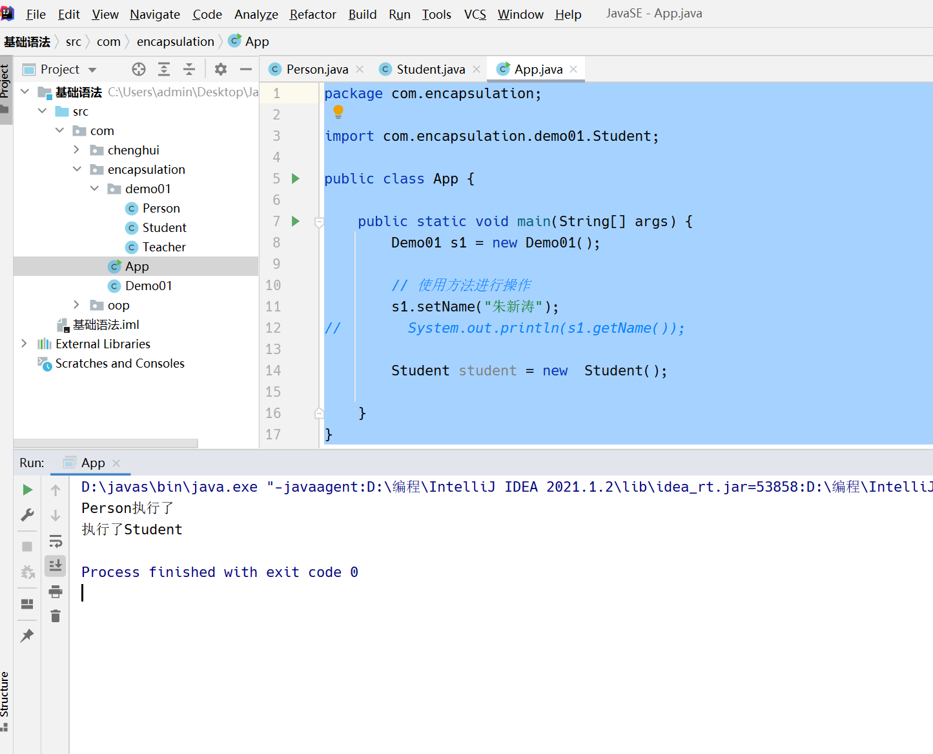Click line number 12 in the gutter
Screen dimensions: 933x754
273,328
